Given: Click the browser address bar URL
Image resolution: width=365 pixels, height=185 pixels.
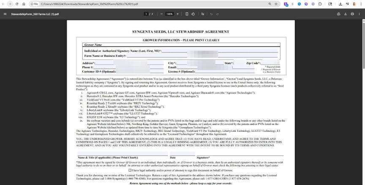Looking at the screenshot, I should pyautogui.click(x=90, y=4).
